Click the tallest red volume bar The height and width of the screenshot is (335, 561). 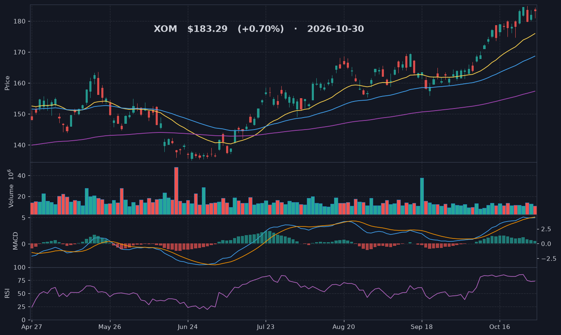(x=176, y=191)
